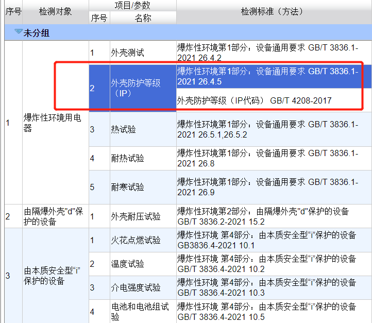Click item number 4 beside 耐热试验
This screenshot has height=323, width=372.
[99, 159]
